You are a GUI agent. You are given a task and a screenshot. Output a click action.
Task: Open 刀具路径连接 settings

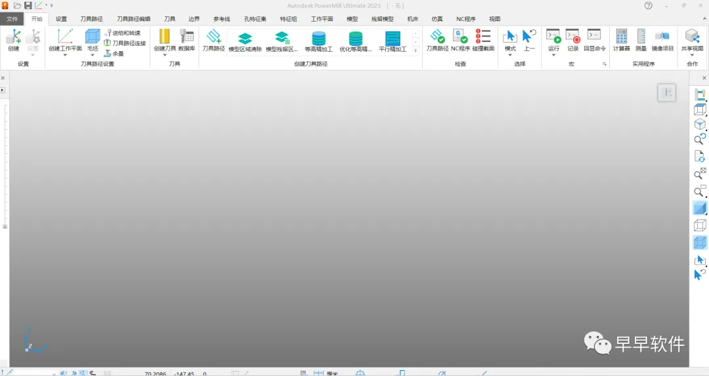point(125,43)
